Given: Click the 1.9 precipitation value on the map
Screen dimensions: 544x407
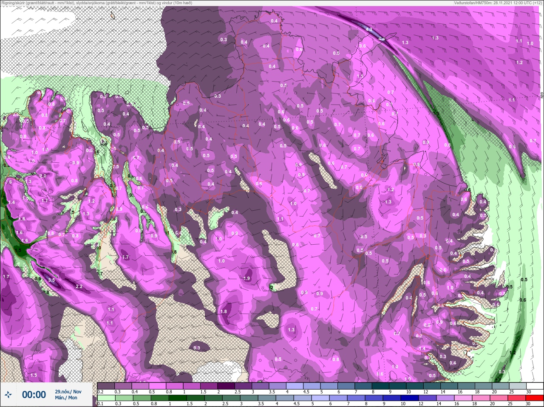Looking at the screenshot, I should coord(247,278).
